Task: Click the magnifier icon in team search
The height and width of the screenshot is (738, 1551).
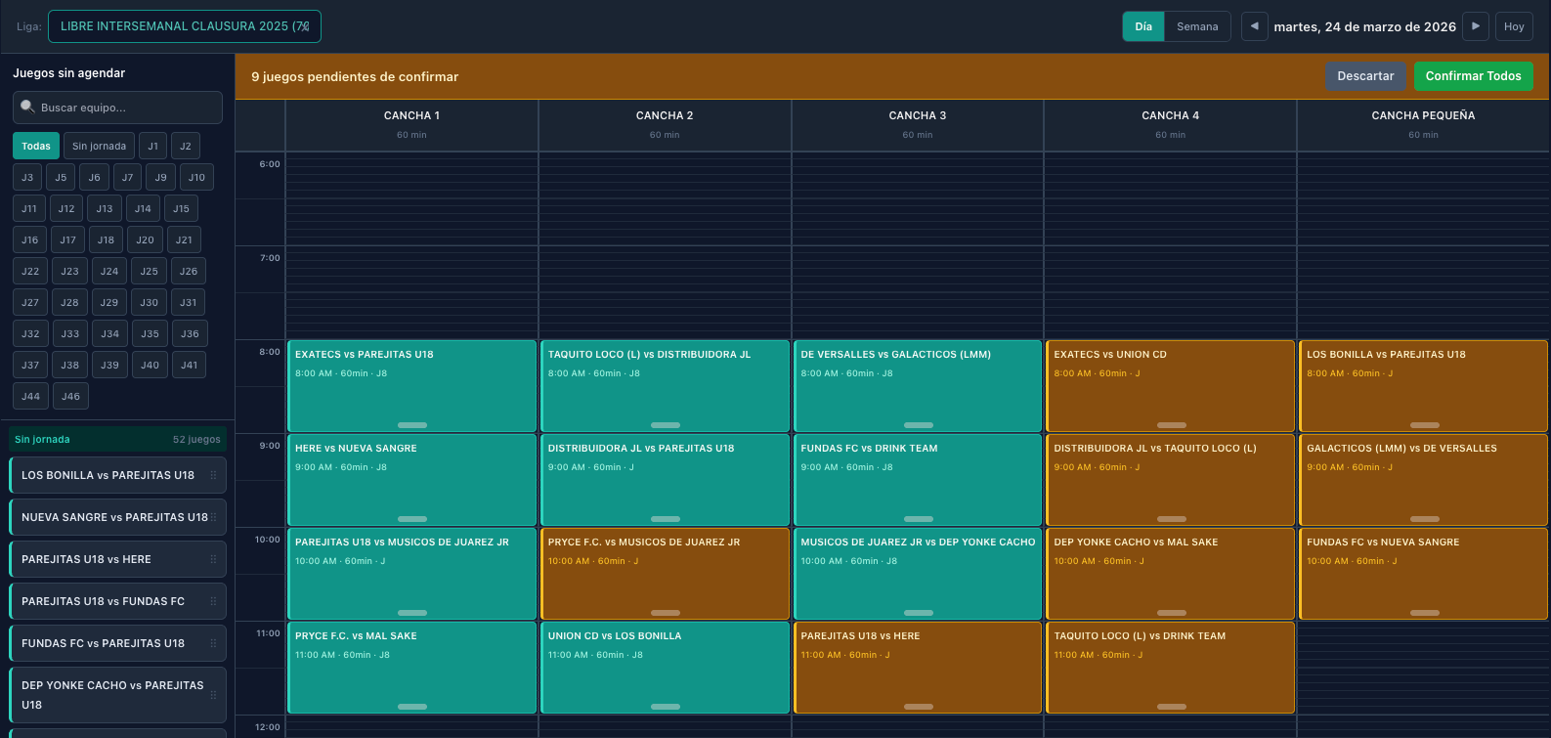Action: (27, 108)
